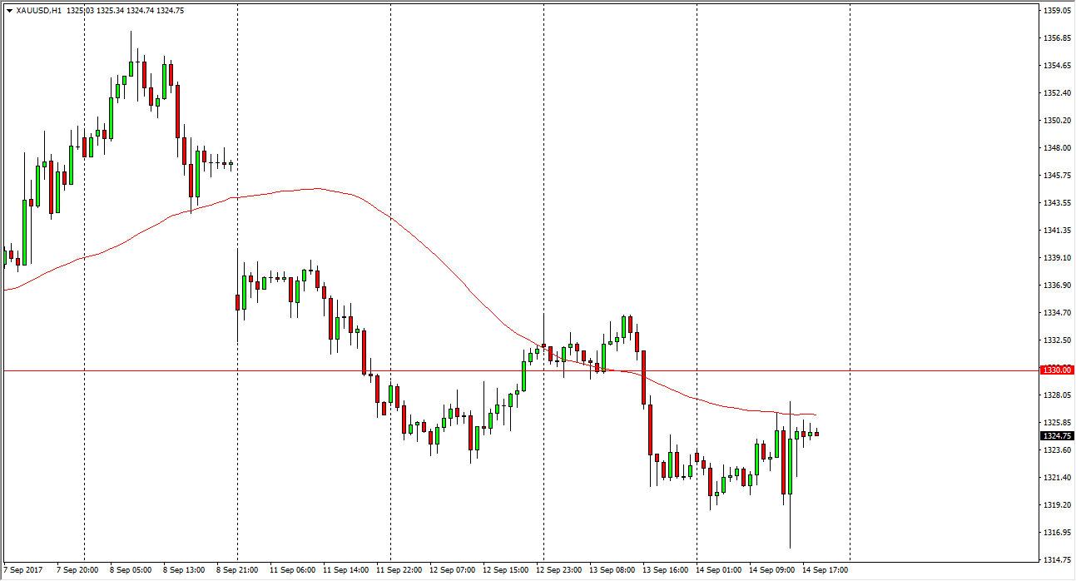Click the 1350.20 price scale label
The width and height of the screenshot is (1076, 581).
(1057, 121)
